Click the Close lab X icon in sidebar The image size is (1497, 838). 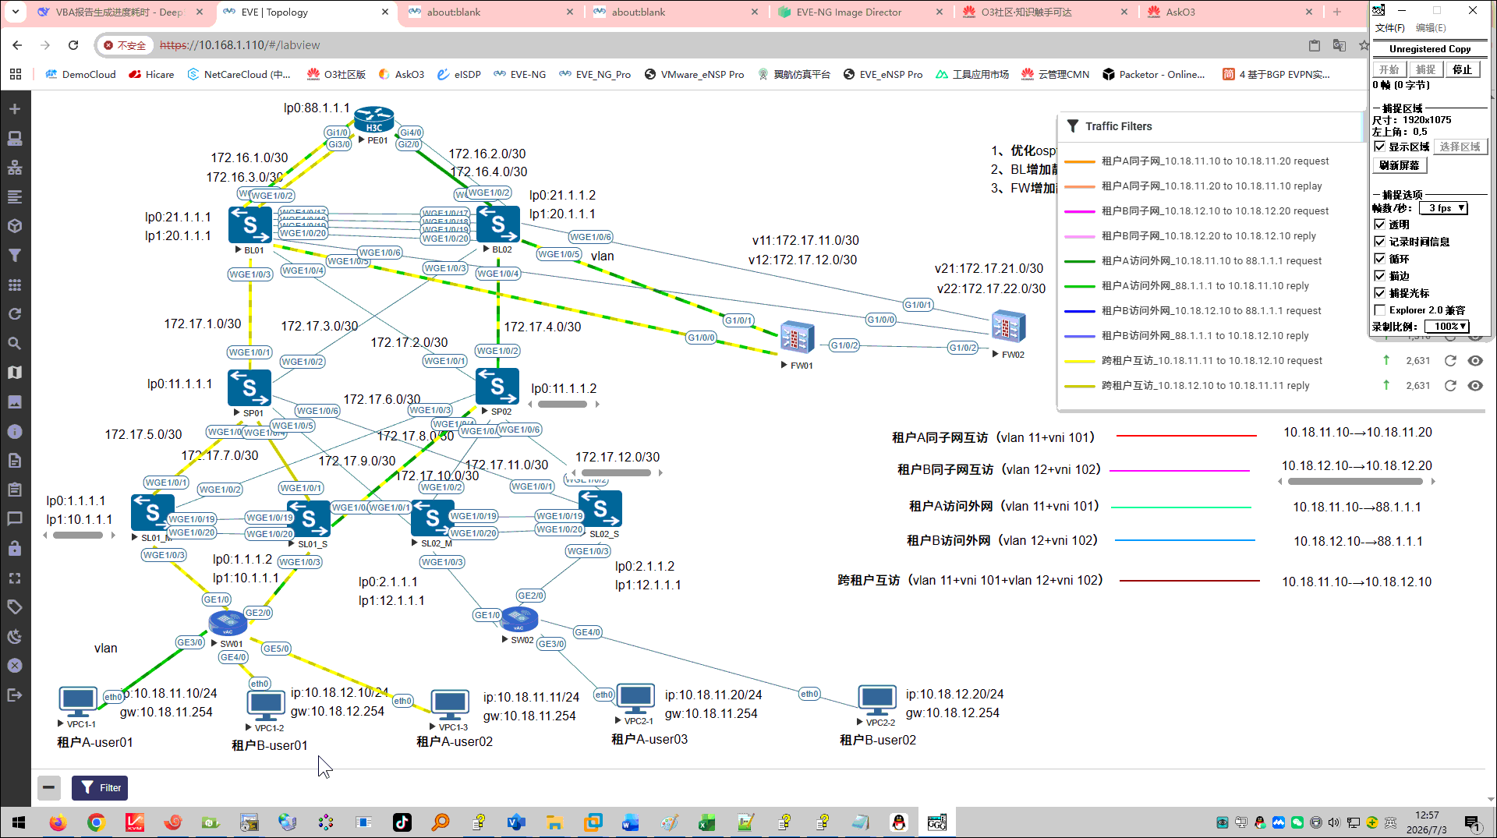coord(15,666)
